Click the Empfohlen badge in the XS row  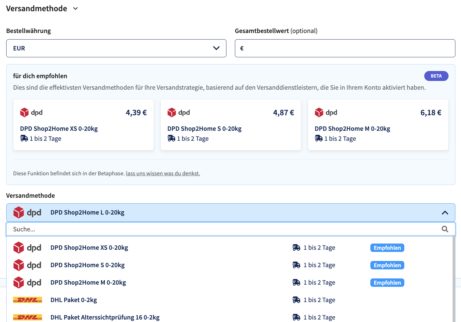(387, 248)
